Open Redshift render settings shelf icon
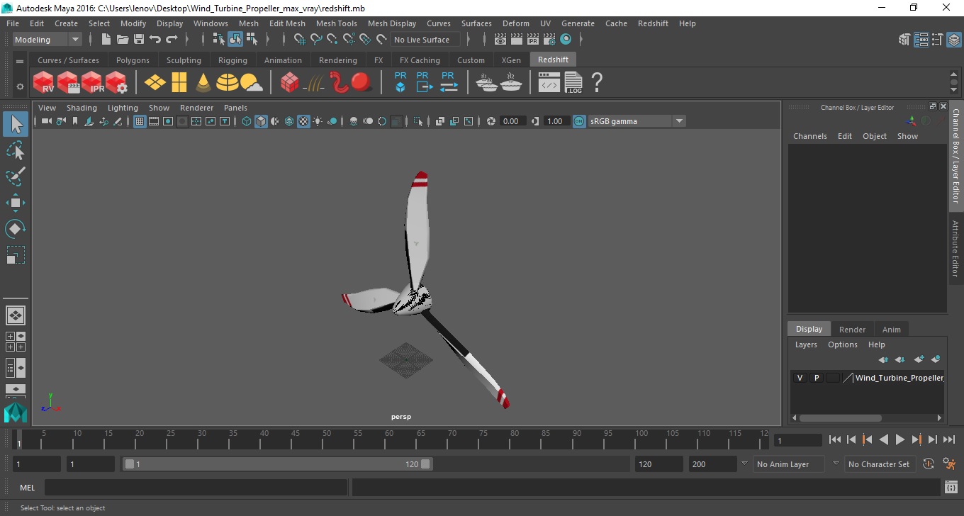964x516 pixels. (x=116, y=83)
